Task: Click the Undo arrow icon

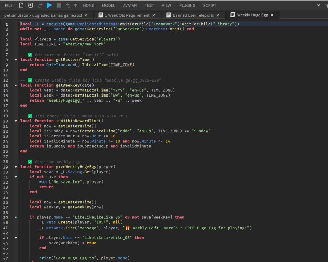Action: 68,5
